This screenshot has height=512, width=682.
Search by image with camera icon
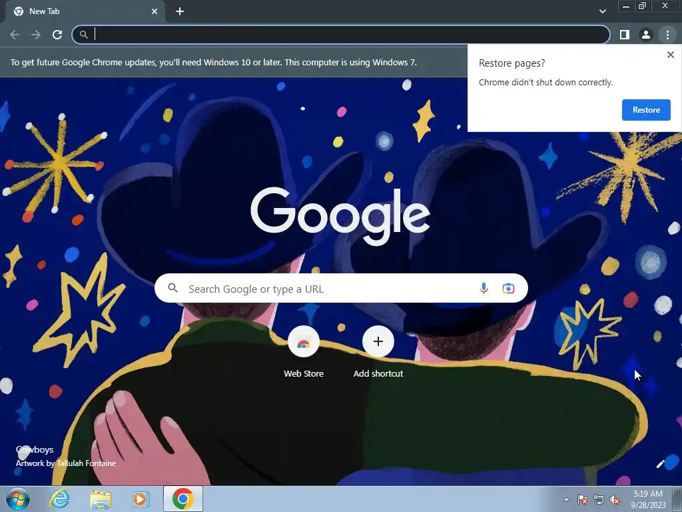click(508, 288)
